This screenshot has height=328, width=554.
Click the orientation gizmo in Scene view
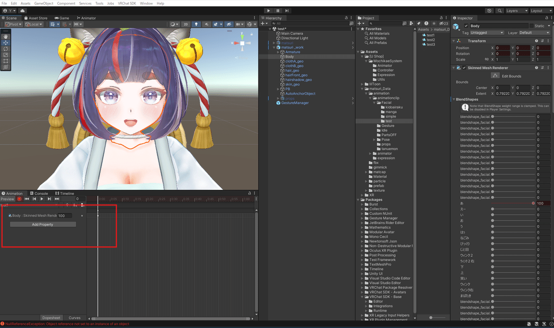click(x=242, y=43)
